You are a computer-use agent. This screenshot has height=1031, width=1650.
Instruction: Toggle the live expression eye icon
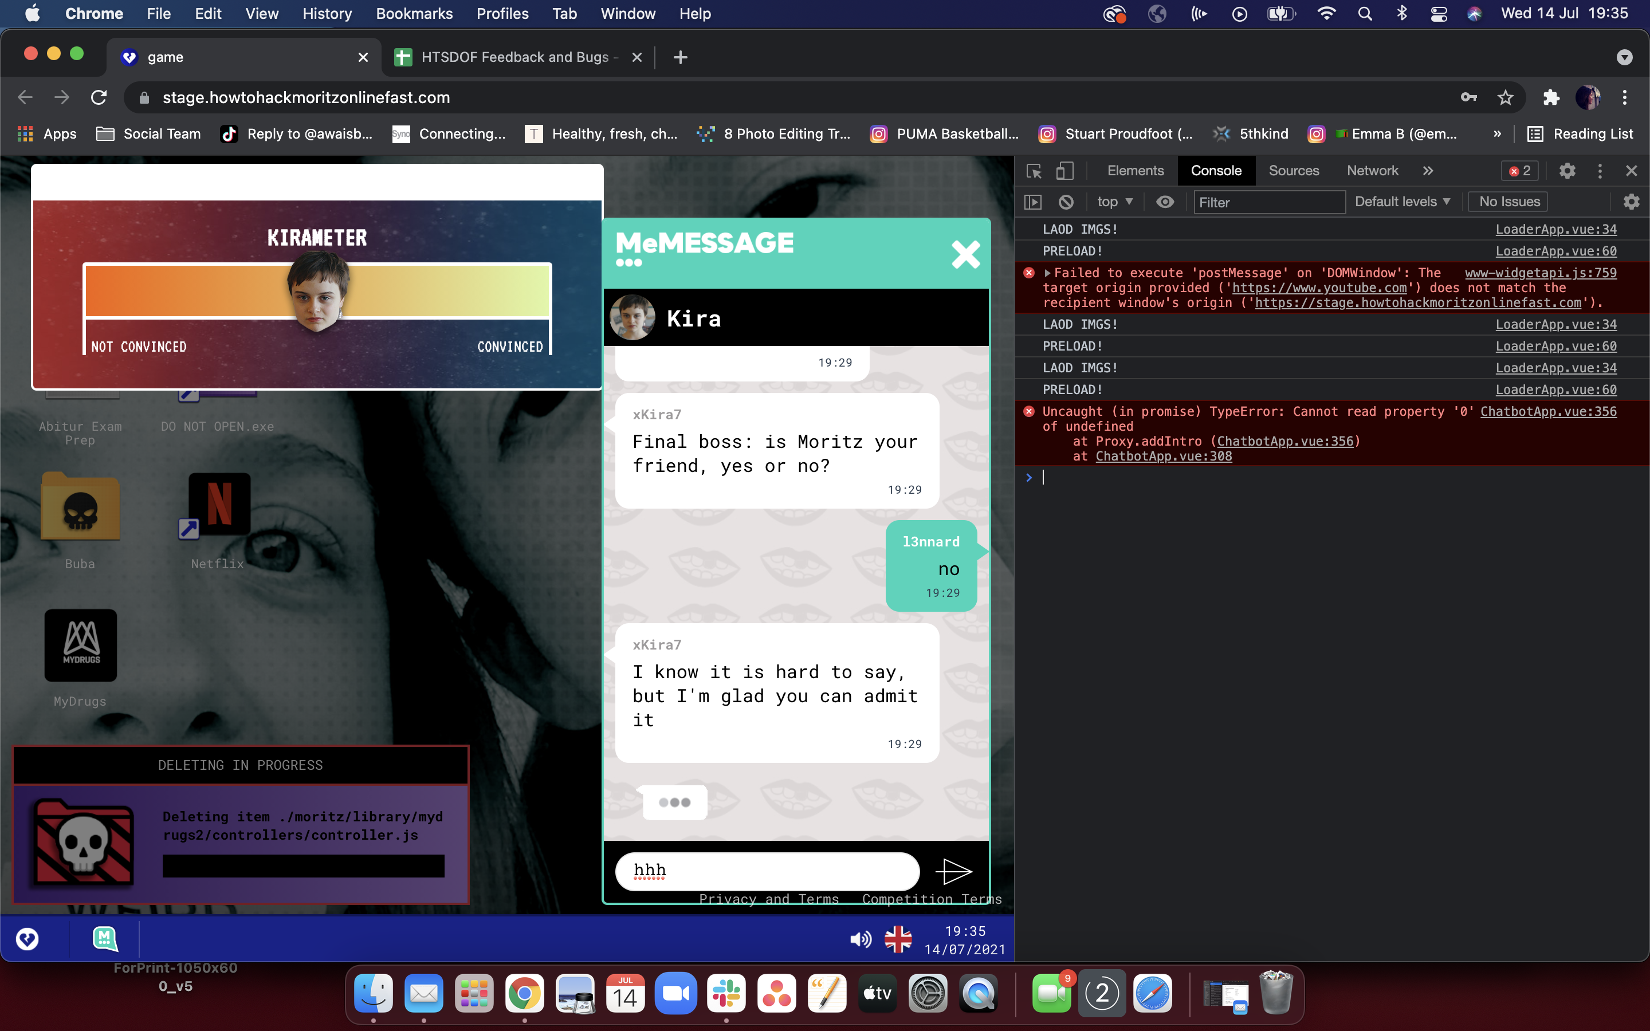tap(1165, 202)
